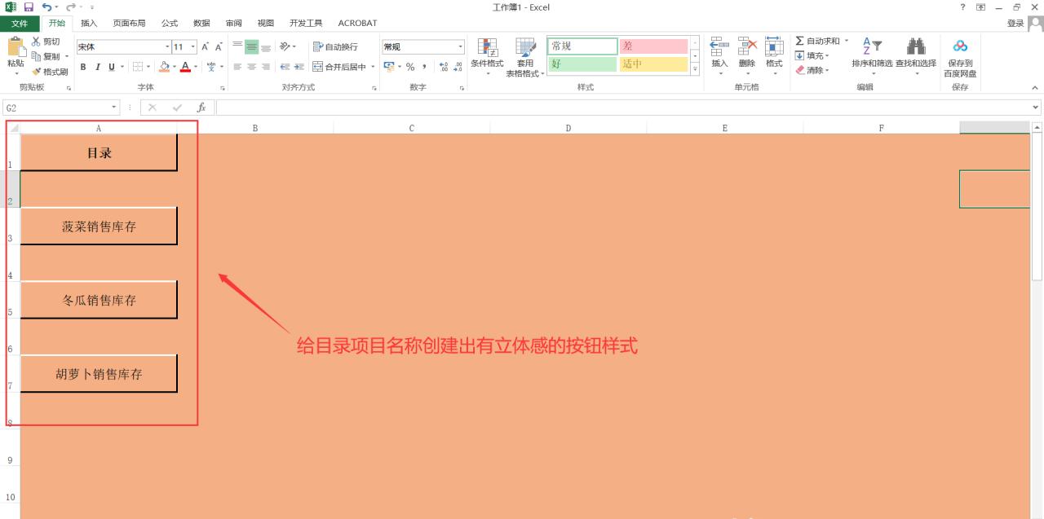Toggle center text alignment
Viewport: 1044px width, 519px height.
click(x=252, y=67)
